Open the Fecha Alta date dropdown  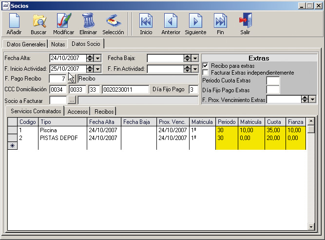[x=97, y=58]
